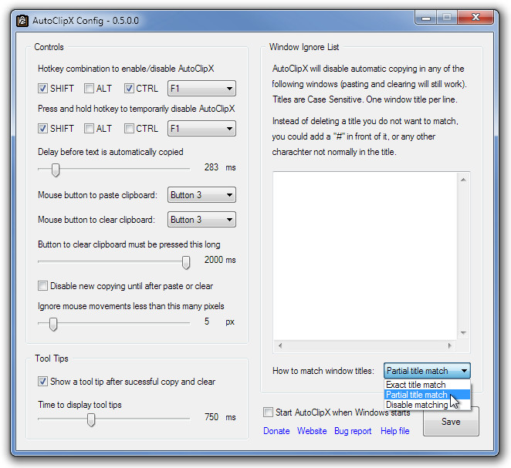Click inside the window ignore list text area

coord(365,256)
